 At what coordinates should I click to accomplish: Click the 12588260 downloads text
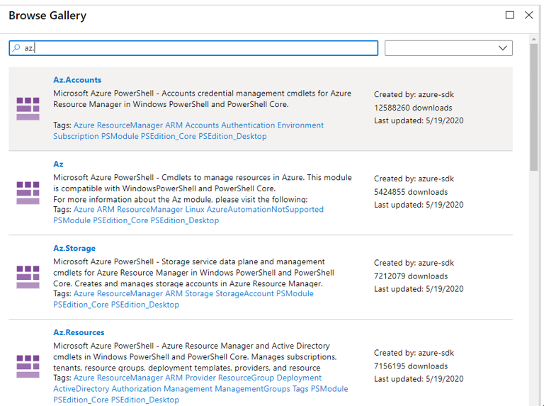click(413, 108)
